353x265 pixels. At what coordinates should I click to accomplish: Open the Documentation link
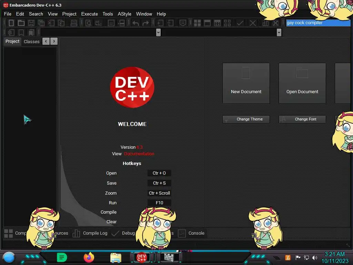[x=139, y=154]
